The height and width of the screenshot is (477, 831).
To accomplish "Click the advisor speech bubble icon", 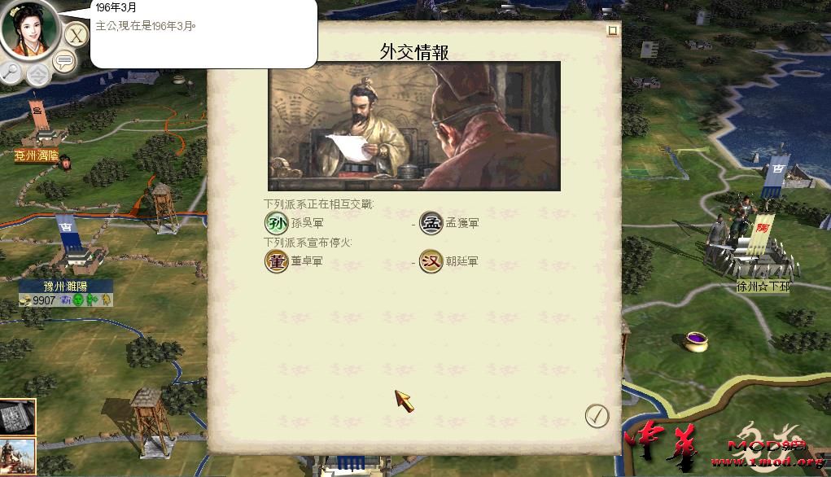I will point(64,62).
